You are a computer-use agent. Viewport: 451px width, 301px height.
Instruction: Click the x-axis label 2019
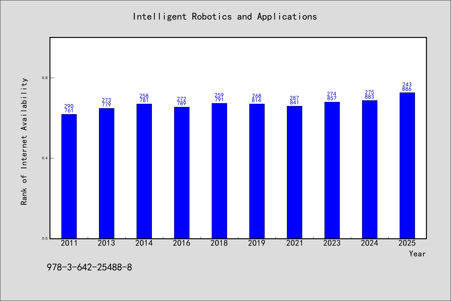pos(257,243)
